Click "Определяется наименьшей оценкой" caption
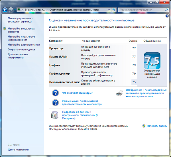The height and width of the screenshot is (157, 171). tap(152, 74)
